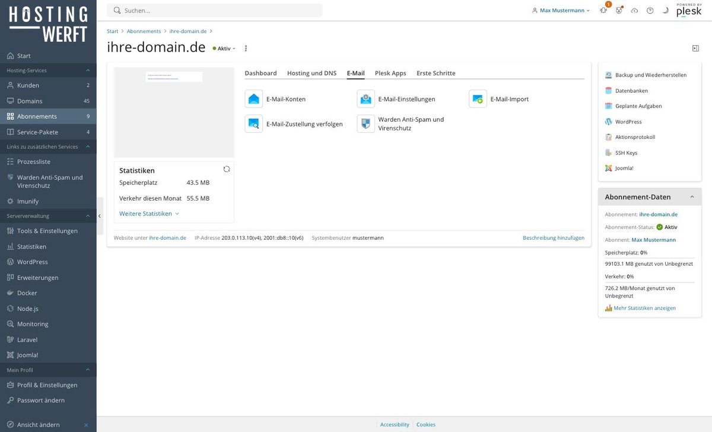
Task: Open Aktionsprotokoll
Action: click(x=634, y=137)
